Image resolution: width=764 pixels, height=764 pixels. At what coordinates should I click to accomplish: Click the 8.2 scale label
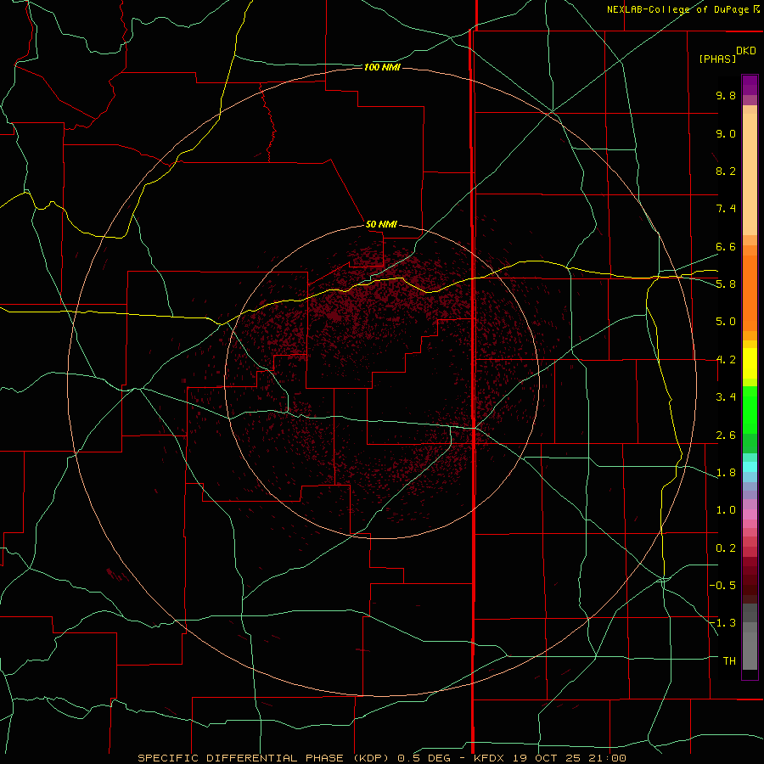726,171
